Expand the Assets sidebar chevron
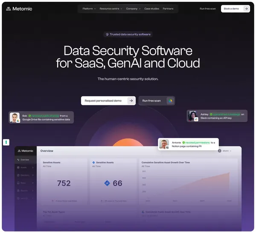 click(33, 168)
